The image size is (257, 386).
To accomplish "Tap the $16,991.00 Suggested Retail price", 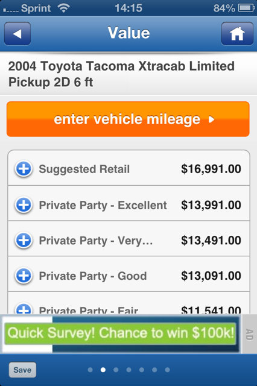I will [x=211, y=169].
